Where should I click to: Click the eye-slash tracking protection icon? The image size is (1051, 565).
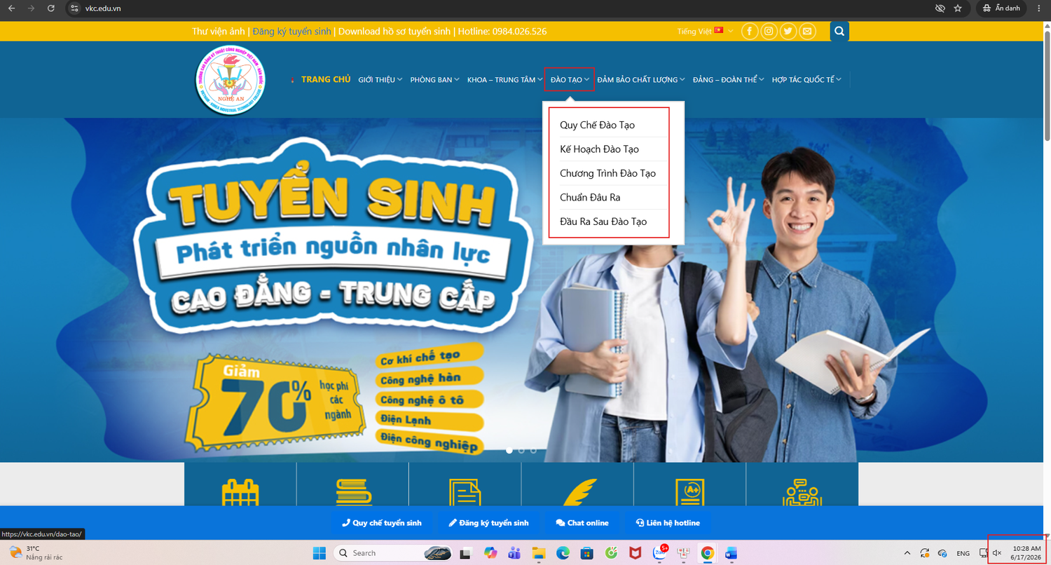tap(940, 8)
